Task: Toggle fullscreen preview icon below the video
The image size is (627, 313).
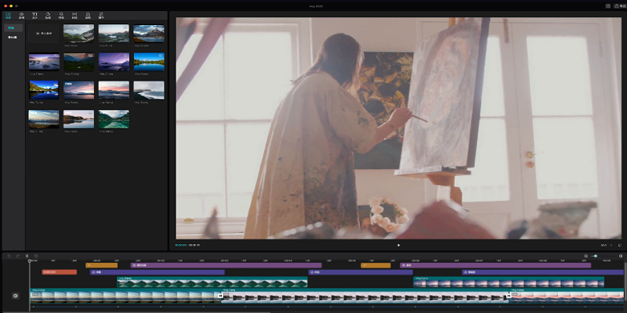Action: tap(619, 245)
